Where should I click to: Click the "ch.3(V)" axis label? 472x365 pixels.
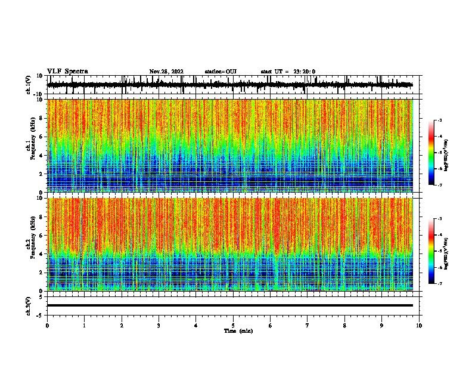[x=29, y=306]
